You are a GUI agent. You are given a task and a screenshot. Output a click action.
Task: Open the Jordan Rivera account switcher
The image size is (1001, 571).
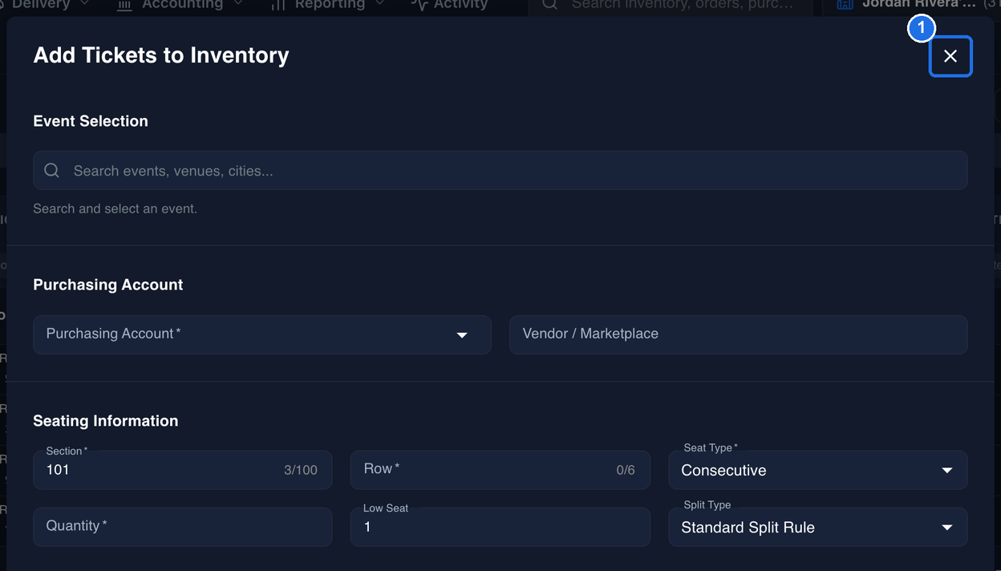coord(912,5)
